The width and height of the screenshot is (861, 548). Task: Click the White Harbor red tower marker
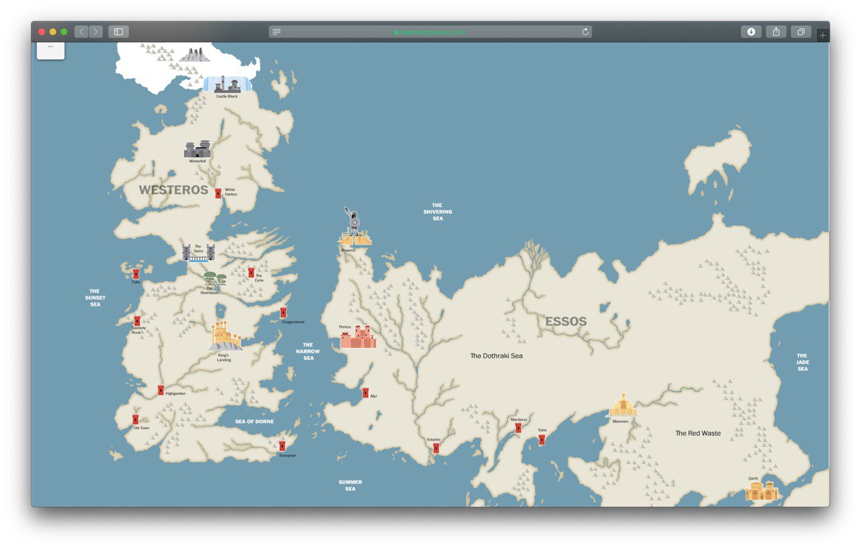coord(218,193)
